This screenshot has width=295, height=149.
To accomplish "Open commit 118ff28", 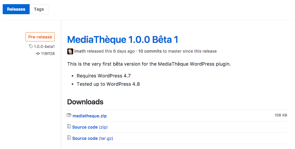I will coord(48,54).
